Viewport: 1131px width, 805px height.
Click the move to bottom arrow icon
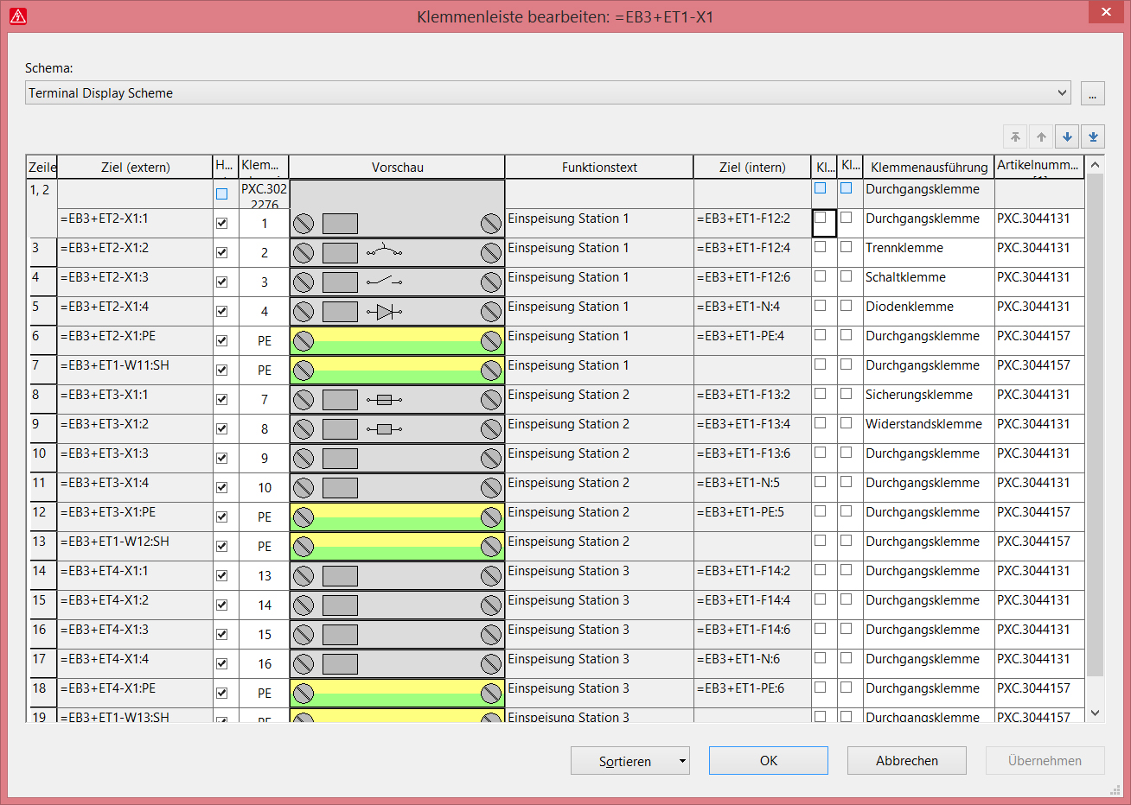pyautogui.click(x=1093, y=136)
